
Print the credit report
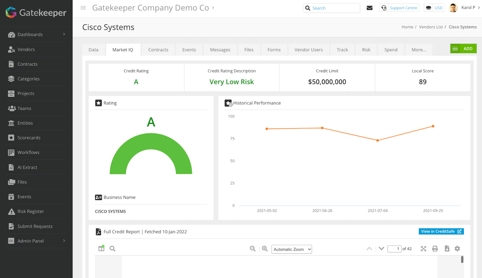(435, 248)
